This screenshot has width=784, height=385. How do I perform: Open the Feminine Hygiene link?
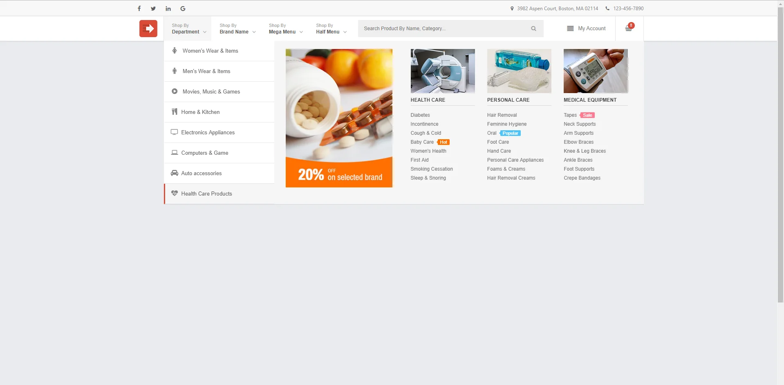[x=506, y=124]
